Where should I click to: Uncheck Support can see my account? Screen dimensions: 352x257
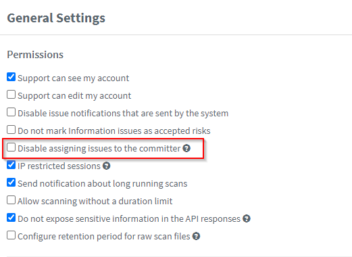click(11, 77)
